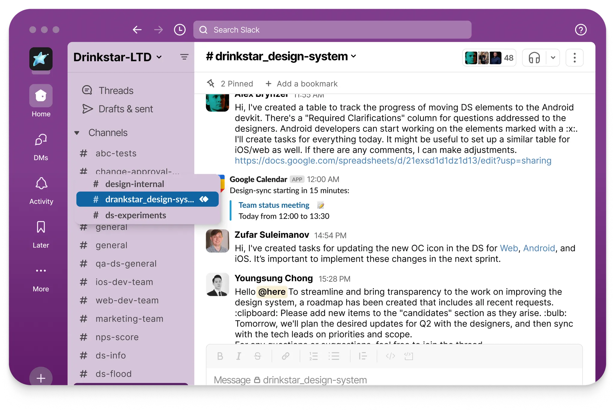615x410 pixels.
Task: Select drankstar_design-sys... highlighted channel
Action: pyautogui.click(x=147, y=199)
